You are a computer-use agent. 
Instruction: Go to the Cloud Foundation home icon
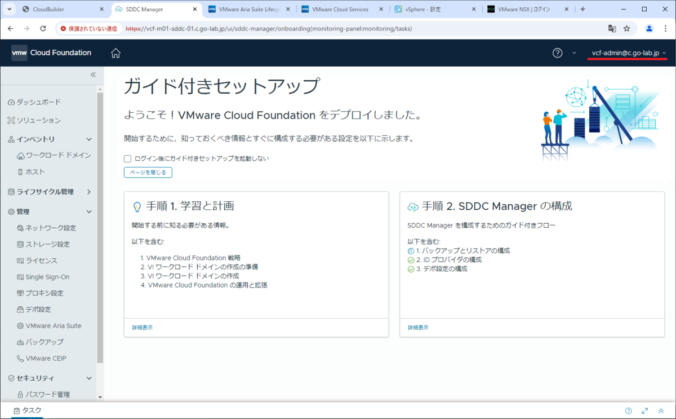point(115,53)
